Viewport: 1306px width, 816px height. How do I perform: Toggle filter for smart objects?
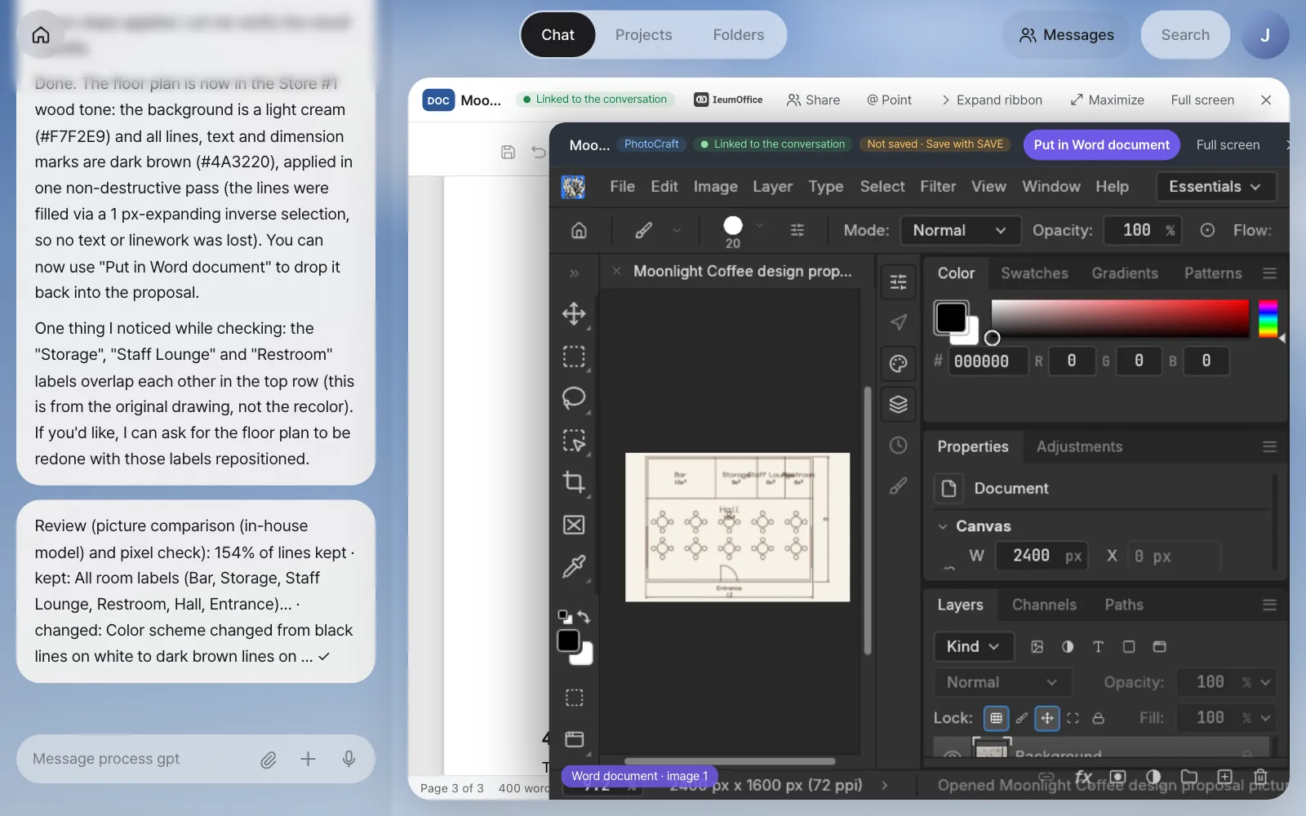click(x=1159, y=646)
